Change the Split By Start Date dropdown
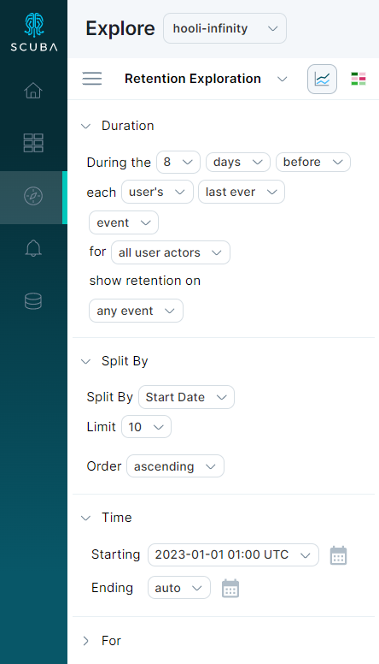The image size is (379, 664). (x=186, y=397)
